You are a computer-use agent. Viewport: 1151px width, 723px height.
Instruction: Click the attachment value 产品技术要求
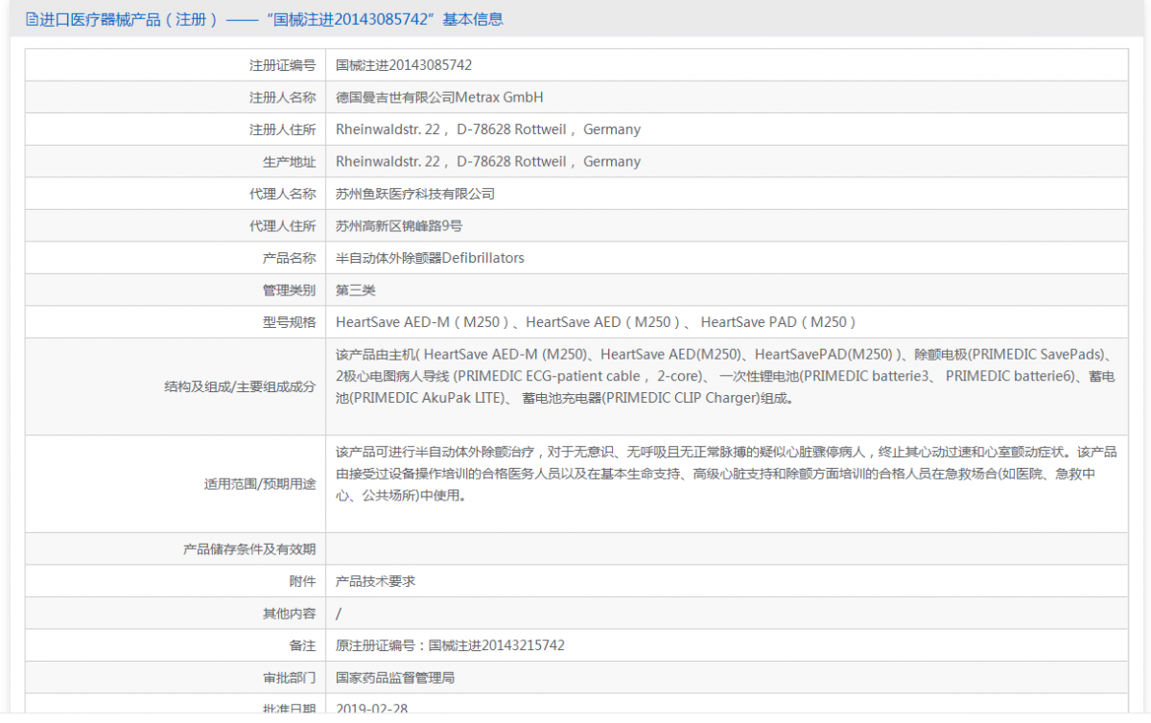point(375,581)
